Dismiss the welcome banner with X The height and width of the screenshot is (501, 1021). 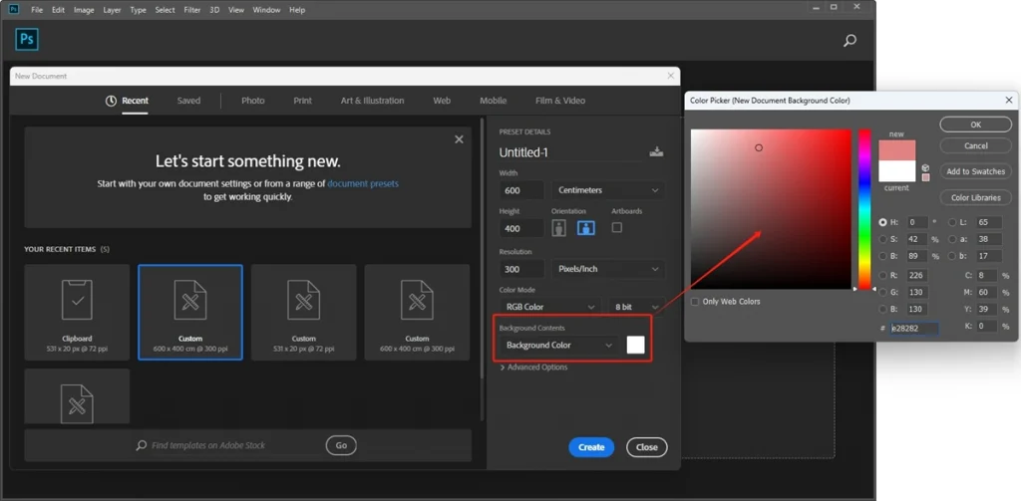tap(459, 139)
